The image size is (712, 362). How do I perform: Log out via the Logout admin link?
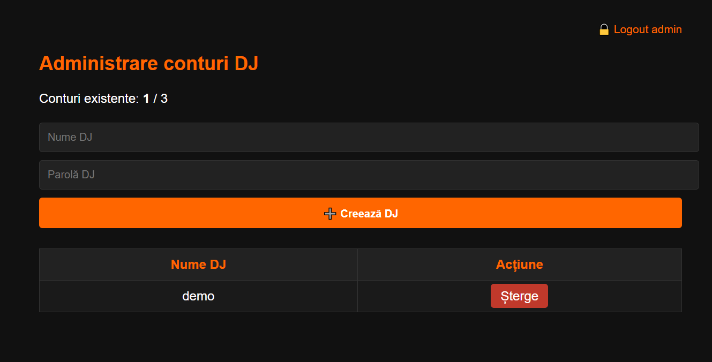coord(647,29)
